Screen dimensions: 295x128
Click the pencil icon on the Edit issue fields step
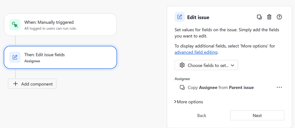(15, 57)
